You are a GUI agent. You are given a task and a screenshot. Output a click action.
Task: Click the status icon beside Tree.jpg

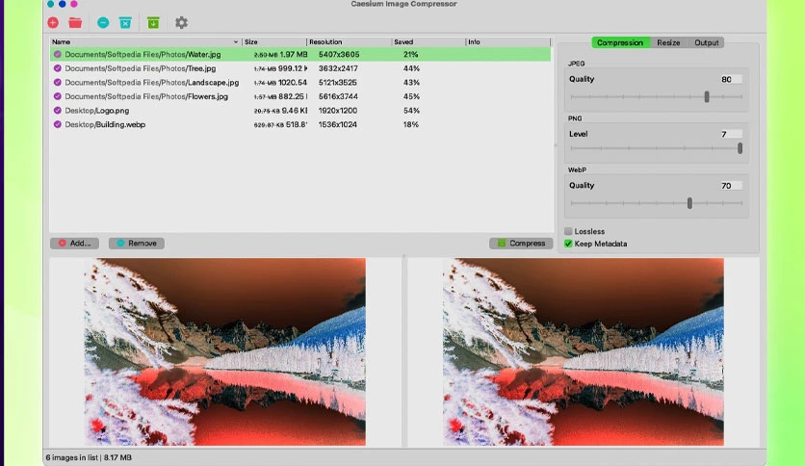pos(58,68)
